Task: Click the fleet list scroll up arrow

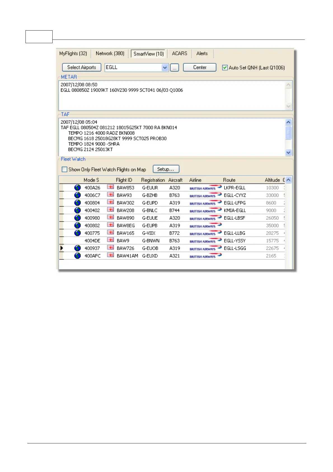Action: click(289, 180)
